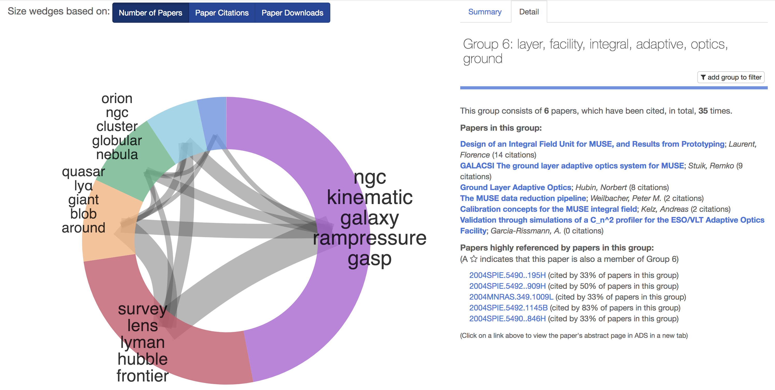This screenshot has height=390, width=775.
Task: Open reference 2004MNRAS.349.1009L
Action: pyautogui.click(x=511, y=297)
